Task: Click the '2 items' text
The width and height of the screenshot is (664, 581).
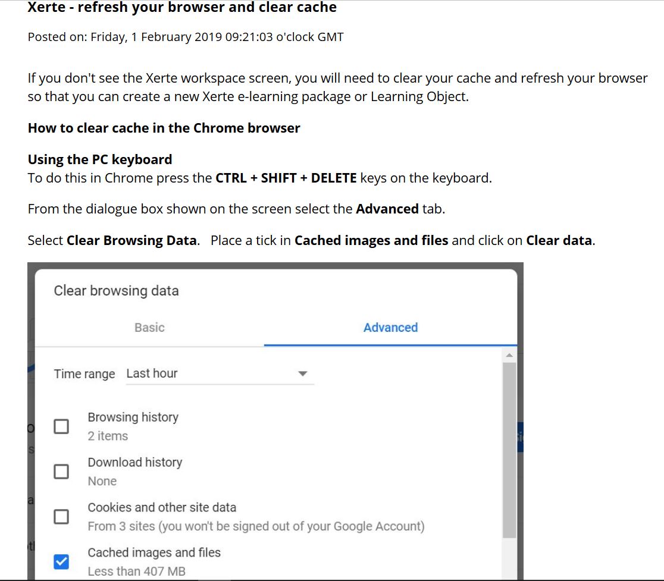Action: click(108, 436)
